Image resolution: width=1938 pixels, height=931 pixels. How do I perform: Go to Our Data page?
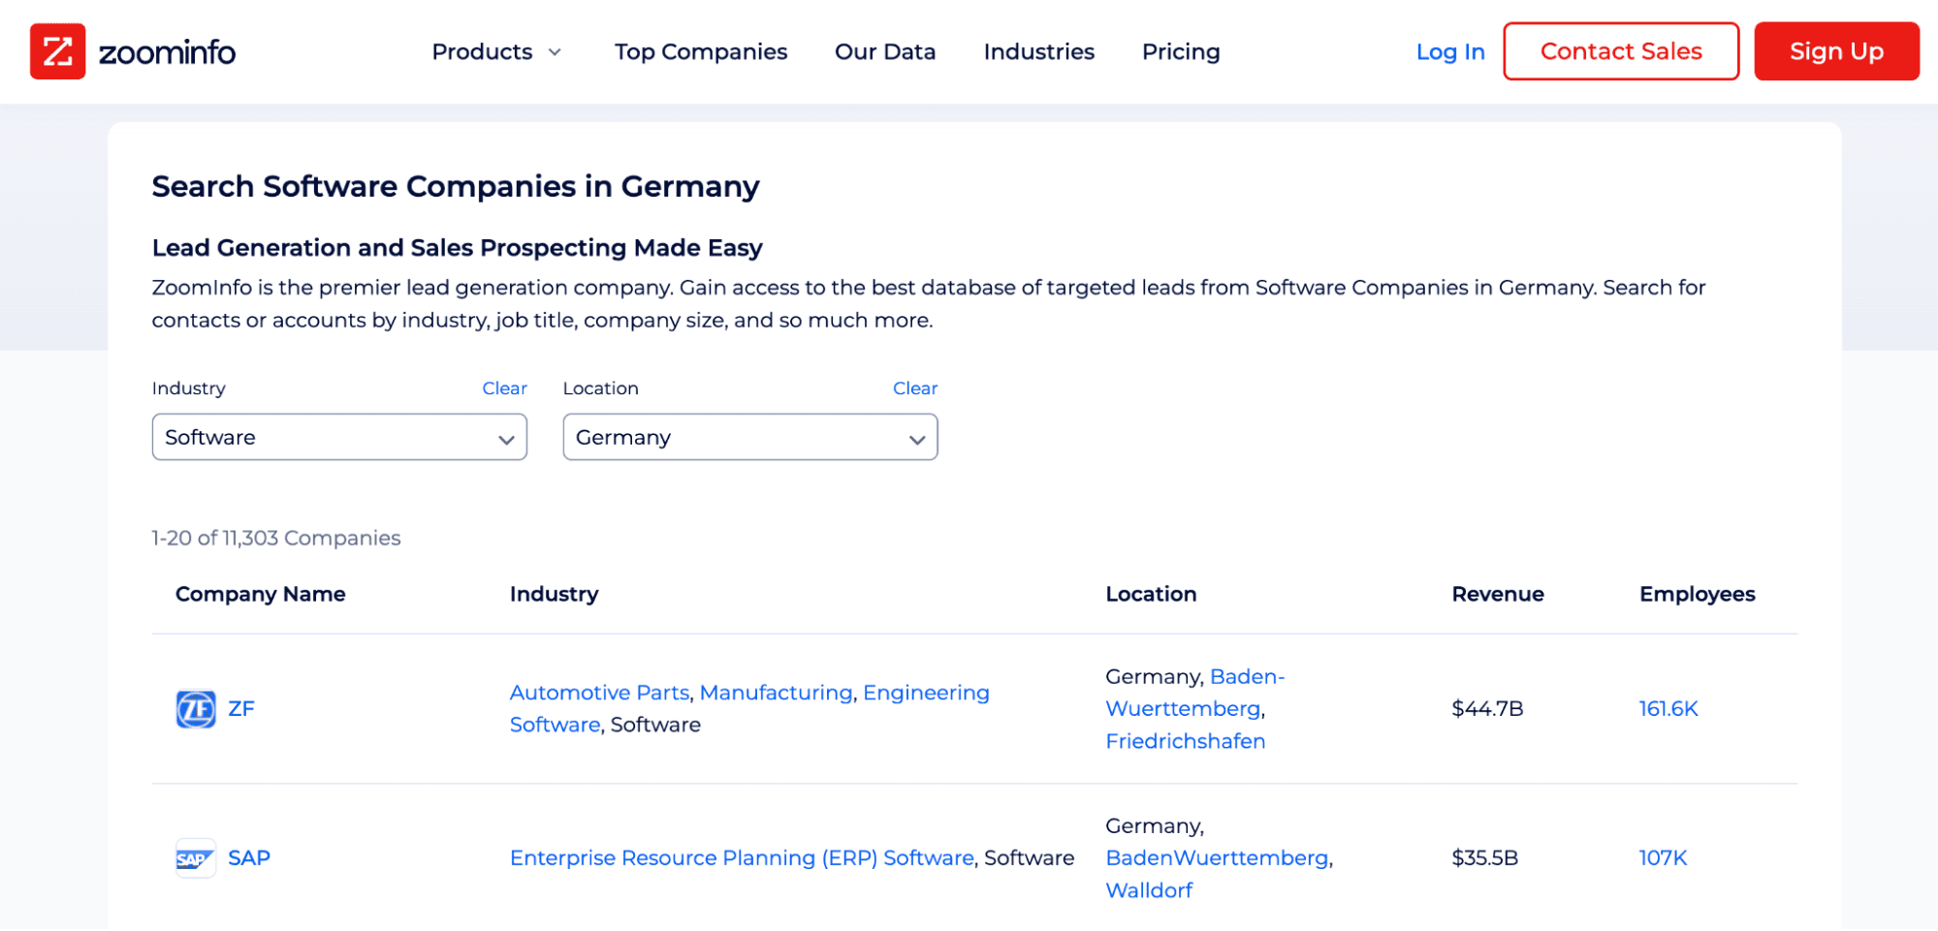[x=885, y=51]
